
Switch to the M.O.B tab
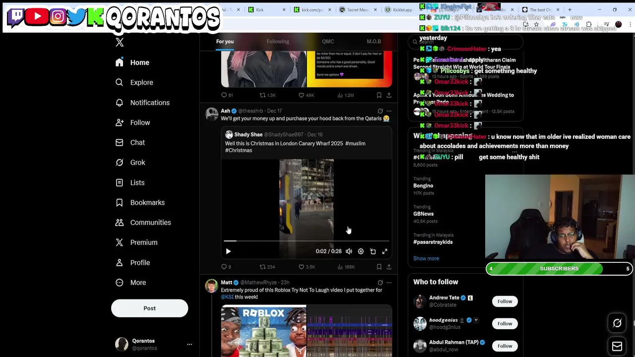pyautogui.click(x=374, y=42)
